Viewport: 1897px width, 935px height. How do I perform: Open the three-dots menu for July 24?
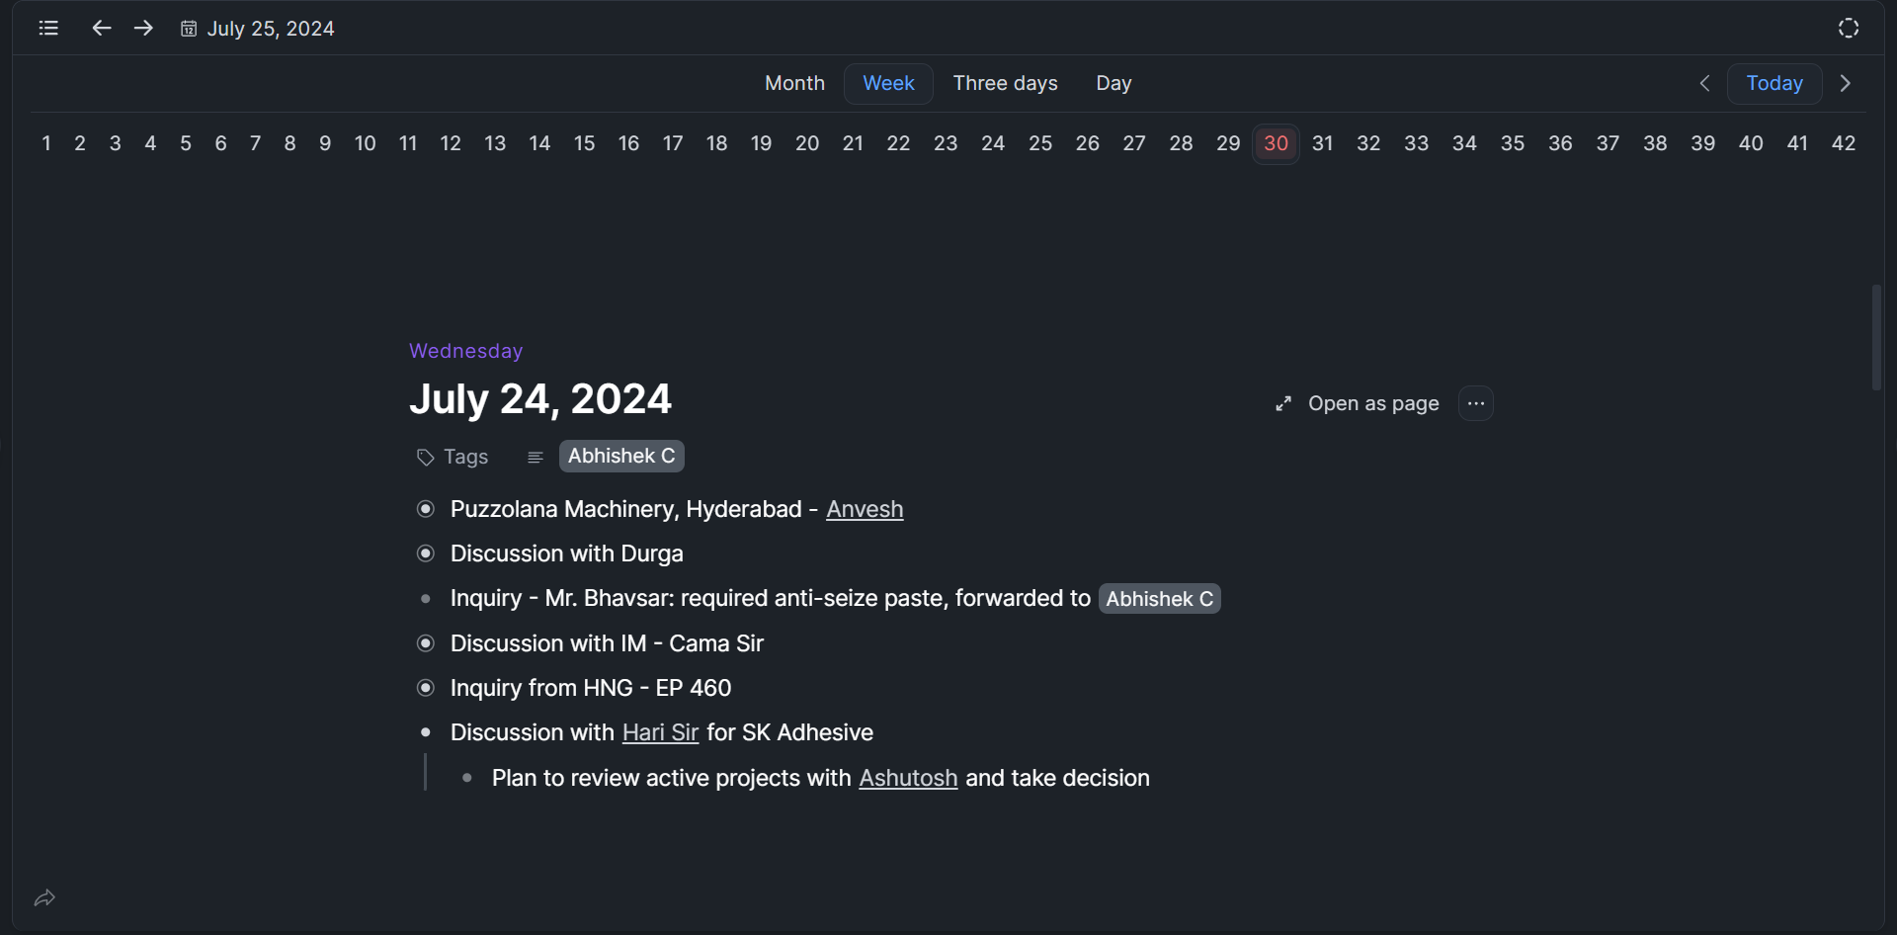(1476, 403)
